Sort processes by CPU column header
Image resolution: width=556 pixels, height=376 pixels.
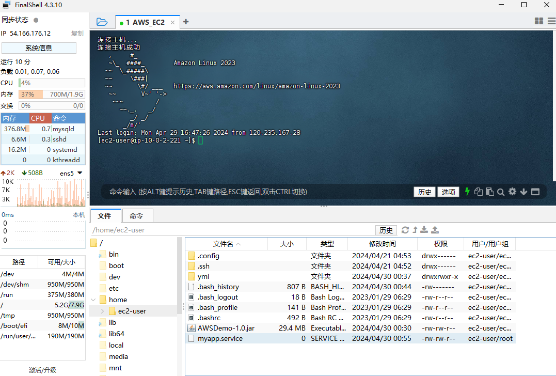[40, 118]
